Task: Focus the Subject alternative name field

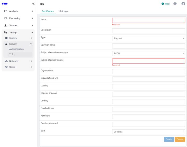Action: (x=149, y=61)
